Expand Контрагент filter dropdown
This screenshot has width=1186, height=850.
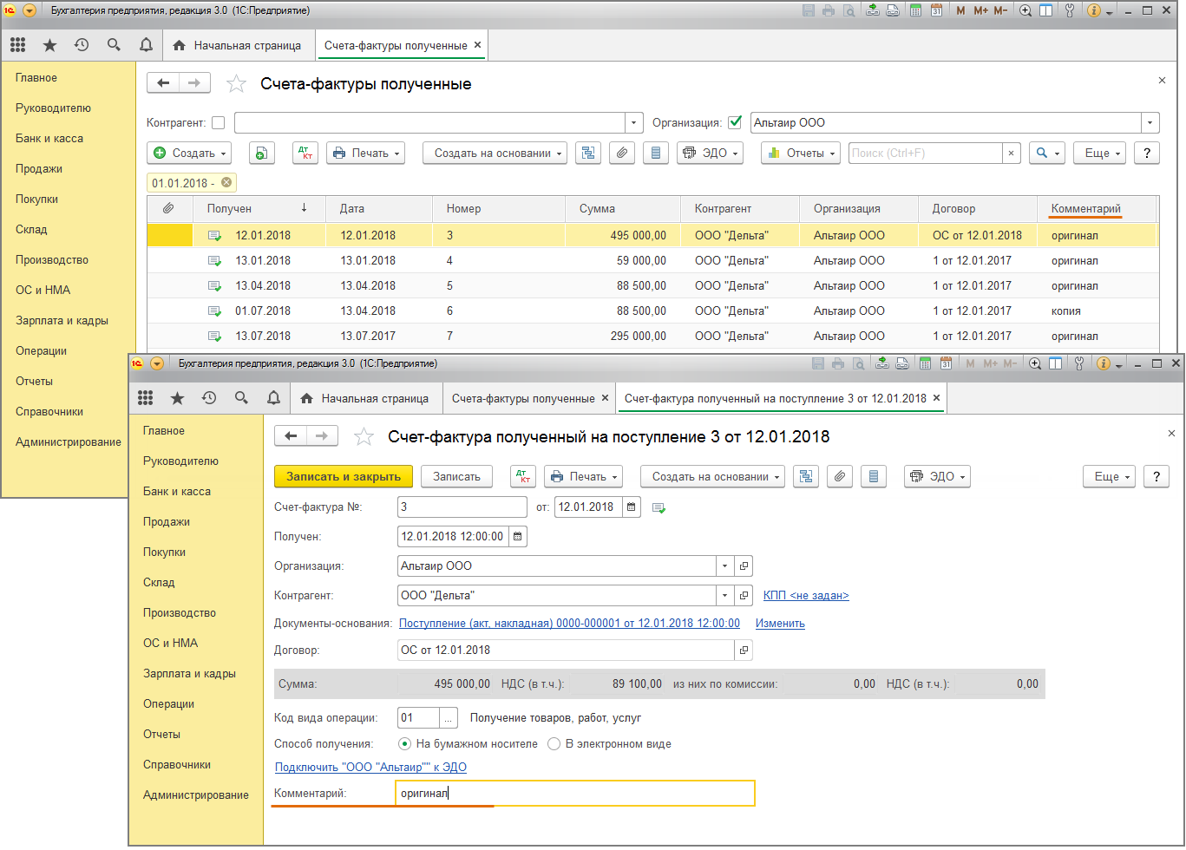pos(635,123)
